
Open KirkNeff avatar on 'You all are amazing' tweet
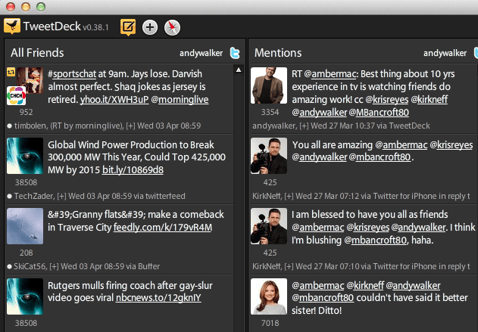269,156
